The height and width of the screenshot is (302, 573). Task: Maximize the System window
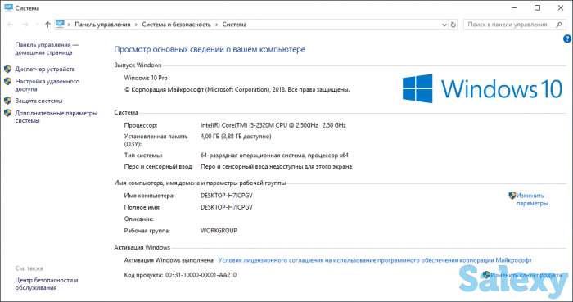pos(537,8)
